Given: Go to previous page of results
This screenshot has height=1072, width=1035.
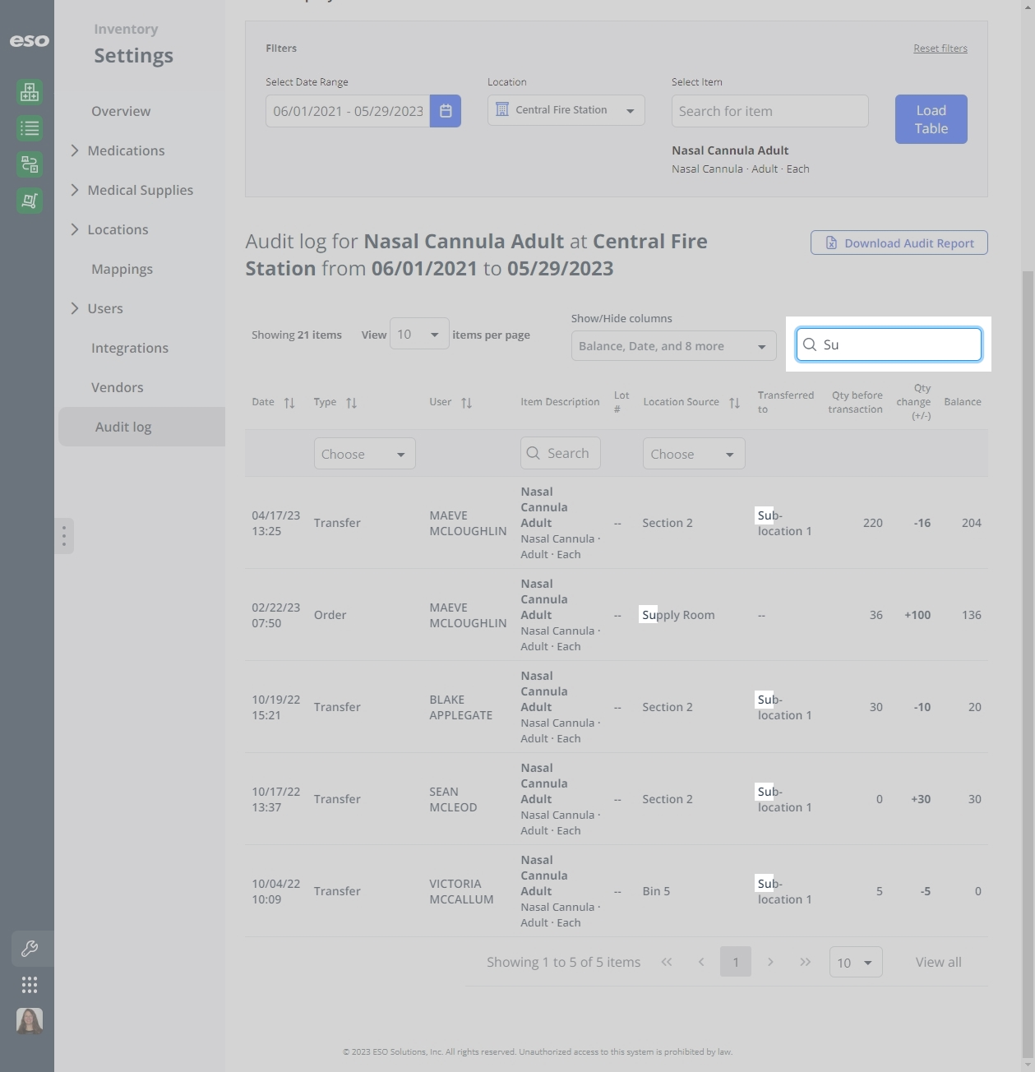Looking at the screenshot, I should pos(701,962).
